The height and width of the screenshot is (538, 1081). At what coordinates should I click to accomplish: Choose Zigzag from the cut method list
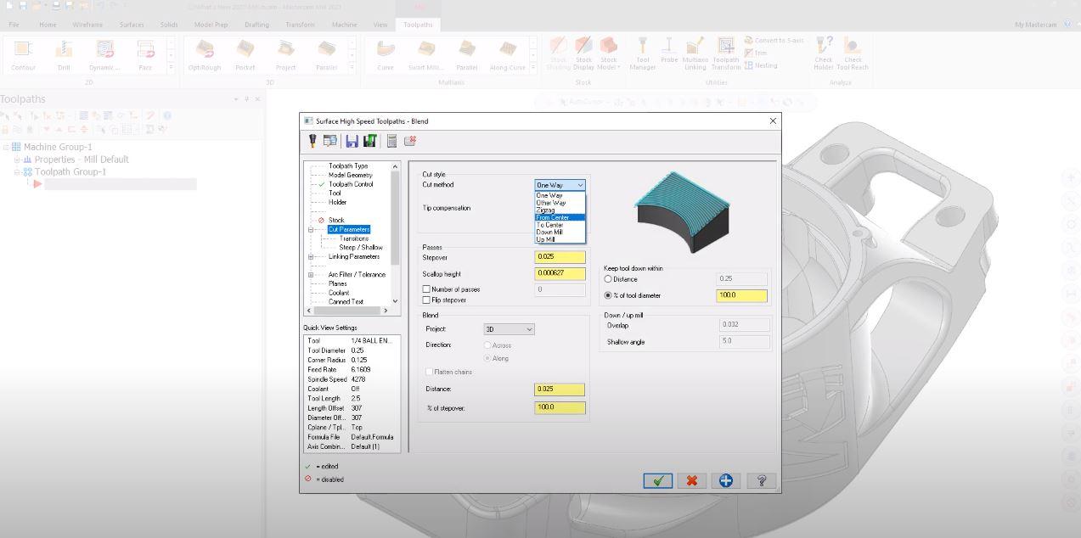pyautogui.click(x=560, y=210)
